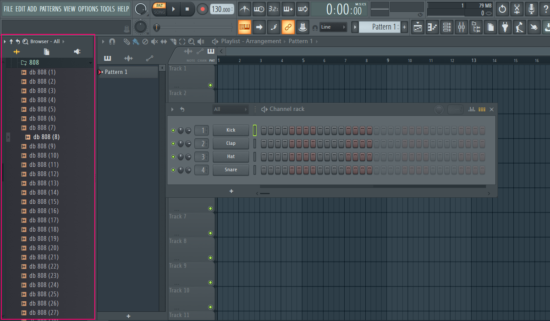The width and height of the screenshot is (550, 321).
Task: Open browser options arrow menu
Action: click(x=5, y=41)
